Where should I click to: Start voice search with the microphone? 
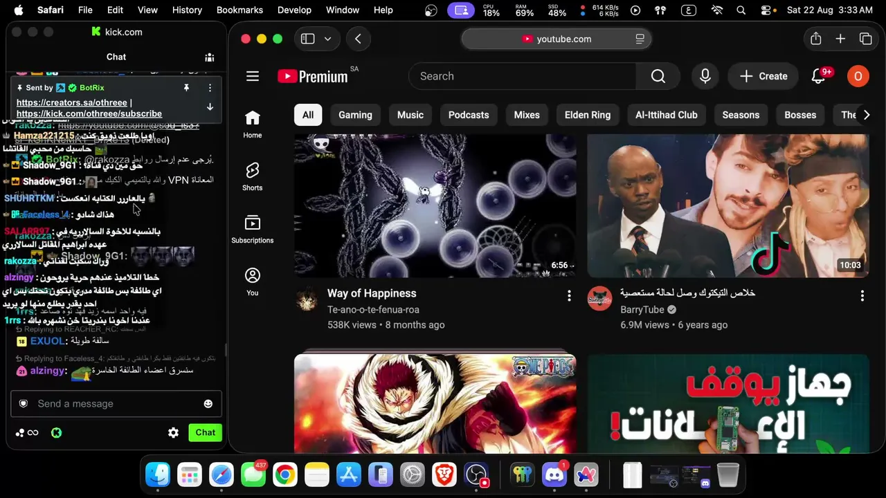pyautogui.click(x=705, y=76)
